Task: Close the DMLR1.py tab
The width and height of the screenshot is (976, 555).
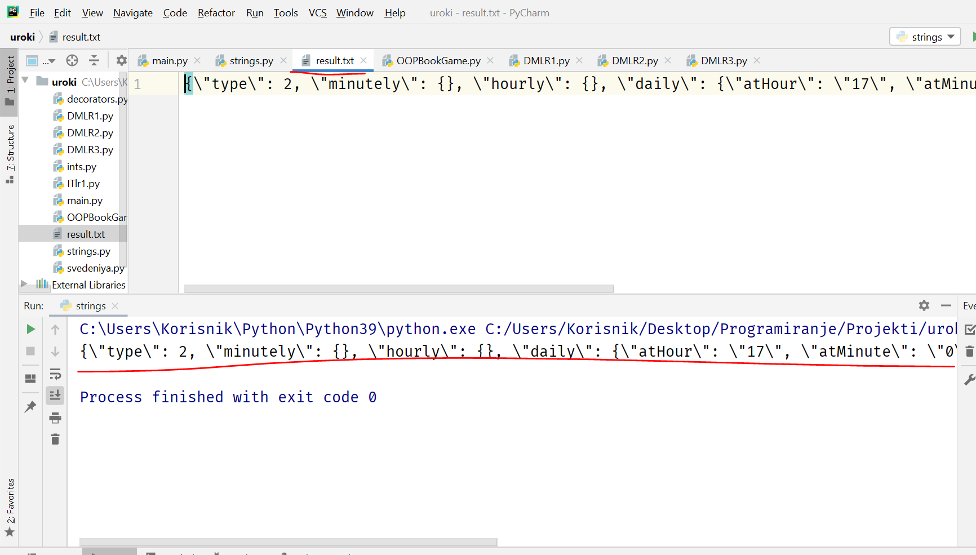Action: [579, 60]
